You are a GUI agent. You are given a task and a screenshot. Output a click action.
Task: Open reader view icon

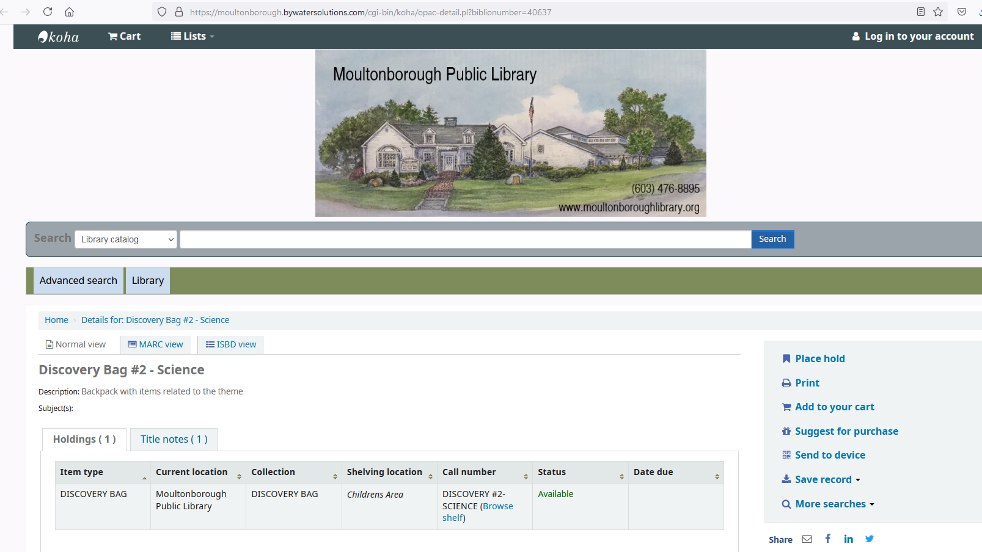[921, 12]
